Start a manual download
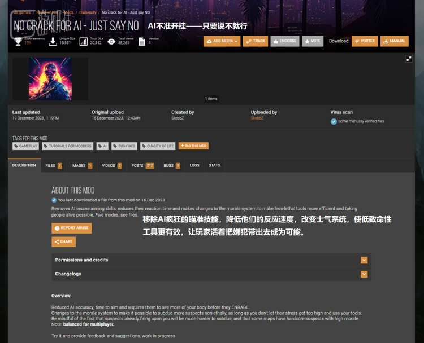The image size is (424, 343). [394, 41]
